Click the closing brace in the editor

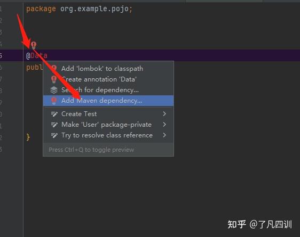tap(28, 137)
